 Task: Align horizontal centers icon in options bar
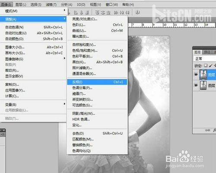[x=82, y=13]
